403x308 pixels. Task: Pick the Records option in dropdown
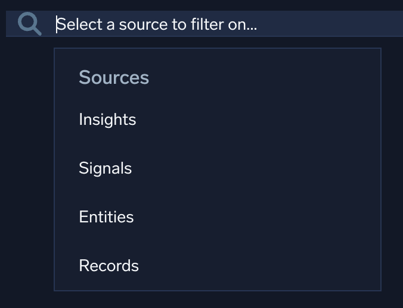(x=108, y=266)
